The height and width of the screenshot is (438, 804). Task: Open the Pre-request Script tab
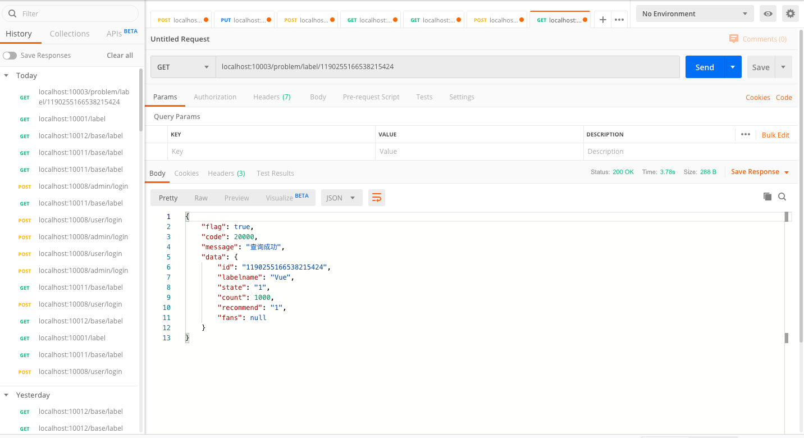(x=371, y=97)
